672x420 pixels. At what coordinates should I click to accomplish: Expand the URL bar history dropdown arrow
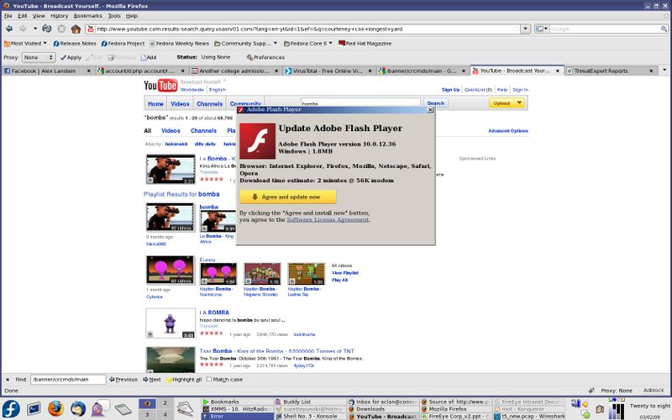(526, 29)
